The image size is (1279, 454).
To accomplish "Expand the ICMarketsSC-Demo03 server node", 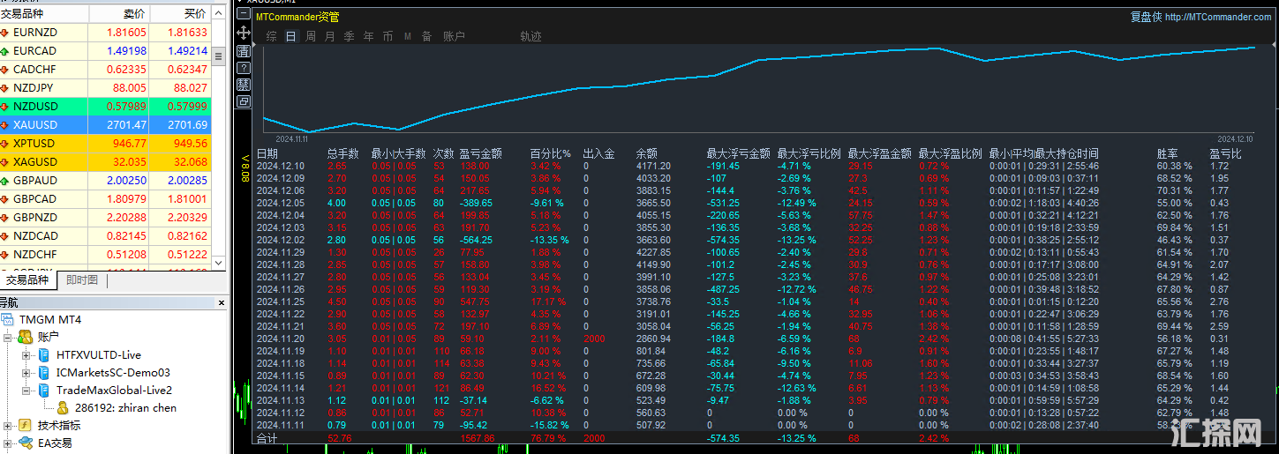I will (26, 373).
